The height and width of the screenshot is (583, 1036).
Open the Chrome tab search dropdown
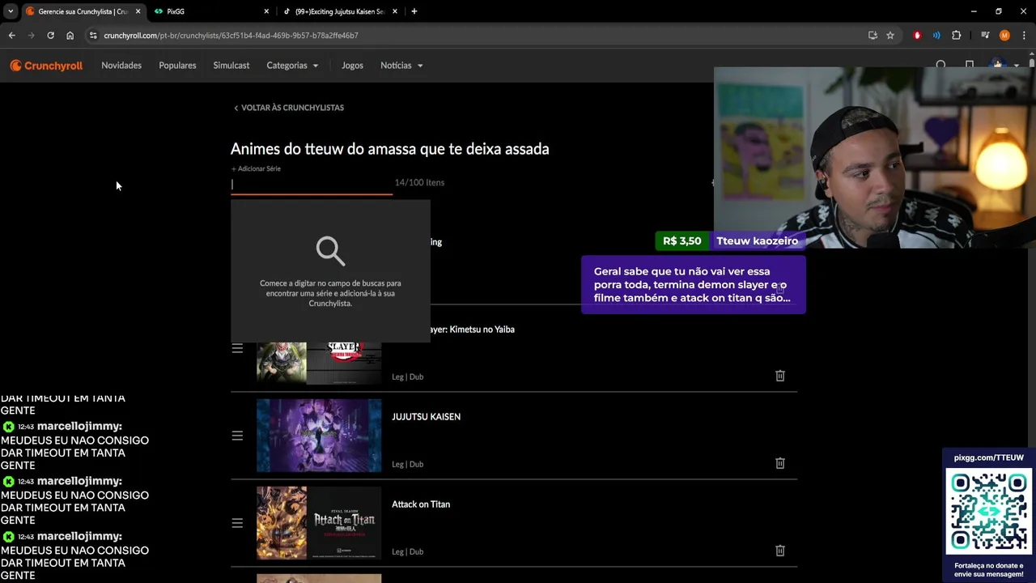pyautogui.click(x=11, y=11)
